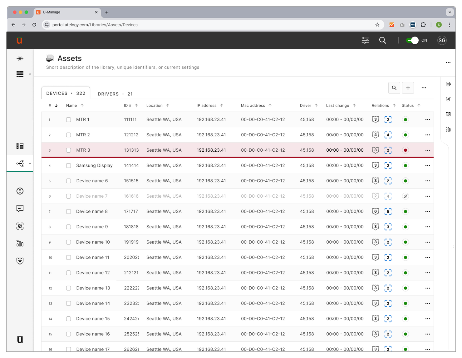The width and height of the screenshot is (462, 358).
Task: Switch to the DEVICES tab
Action: (x=66, y=93)
